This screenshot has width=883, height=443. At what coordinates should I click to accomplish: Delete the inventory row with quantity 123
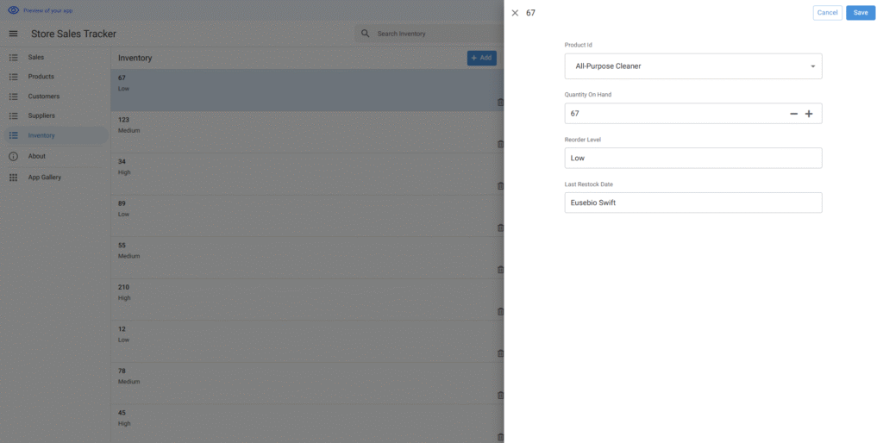click(500, 144)
